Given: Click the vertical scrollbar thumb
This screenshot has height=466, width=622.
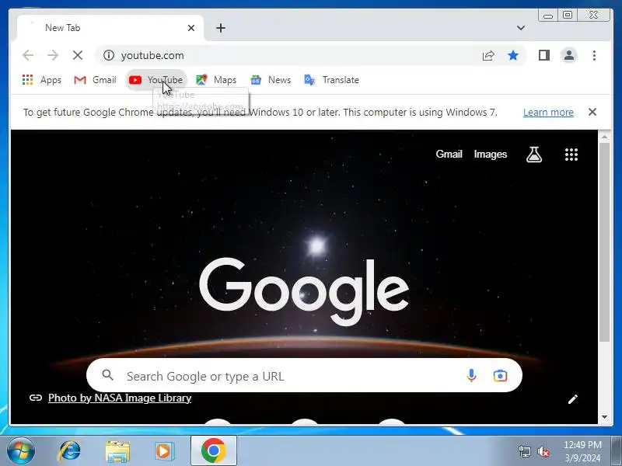Looking at the screenshot, I should (604, 242).
